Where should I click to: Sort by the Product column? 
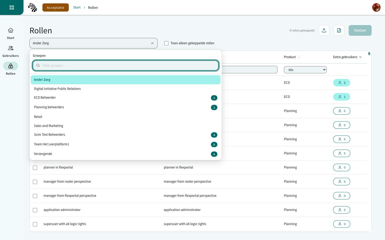coord(292,57)
